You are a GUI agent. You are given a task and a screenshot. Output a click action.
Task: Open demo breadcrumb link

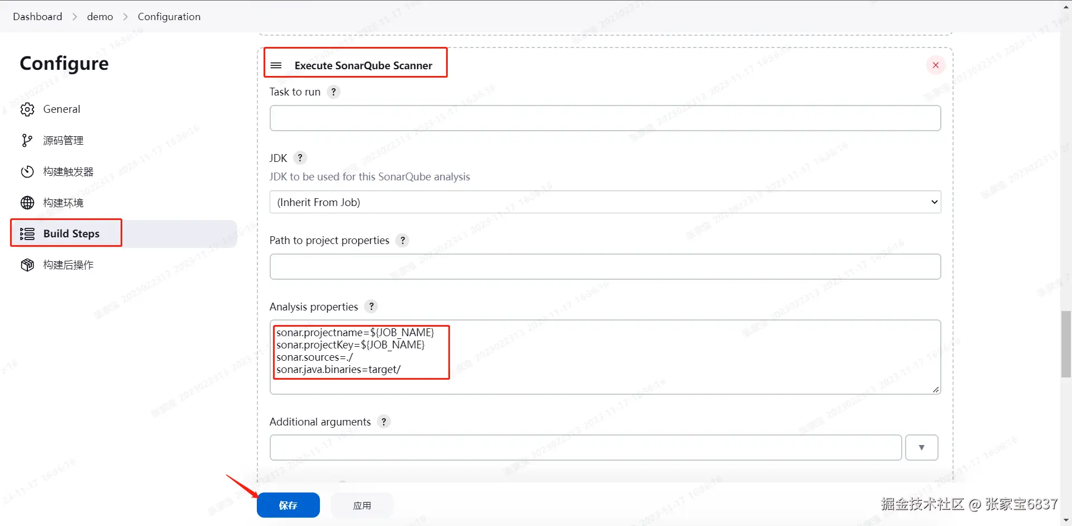(100, 17)
